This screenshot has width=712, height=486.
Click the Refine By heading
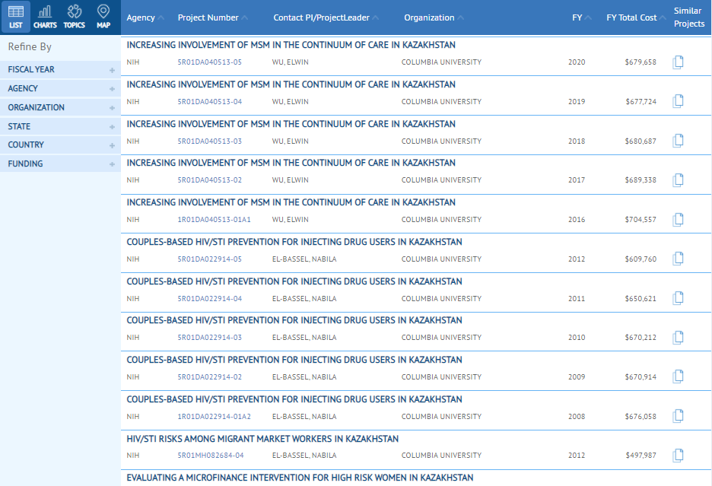click(30, 47)
